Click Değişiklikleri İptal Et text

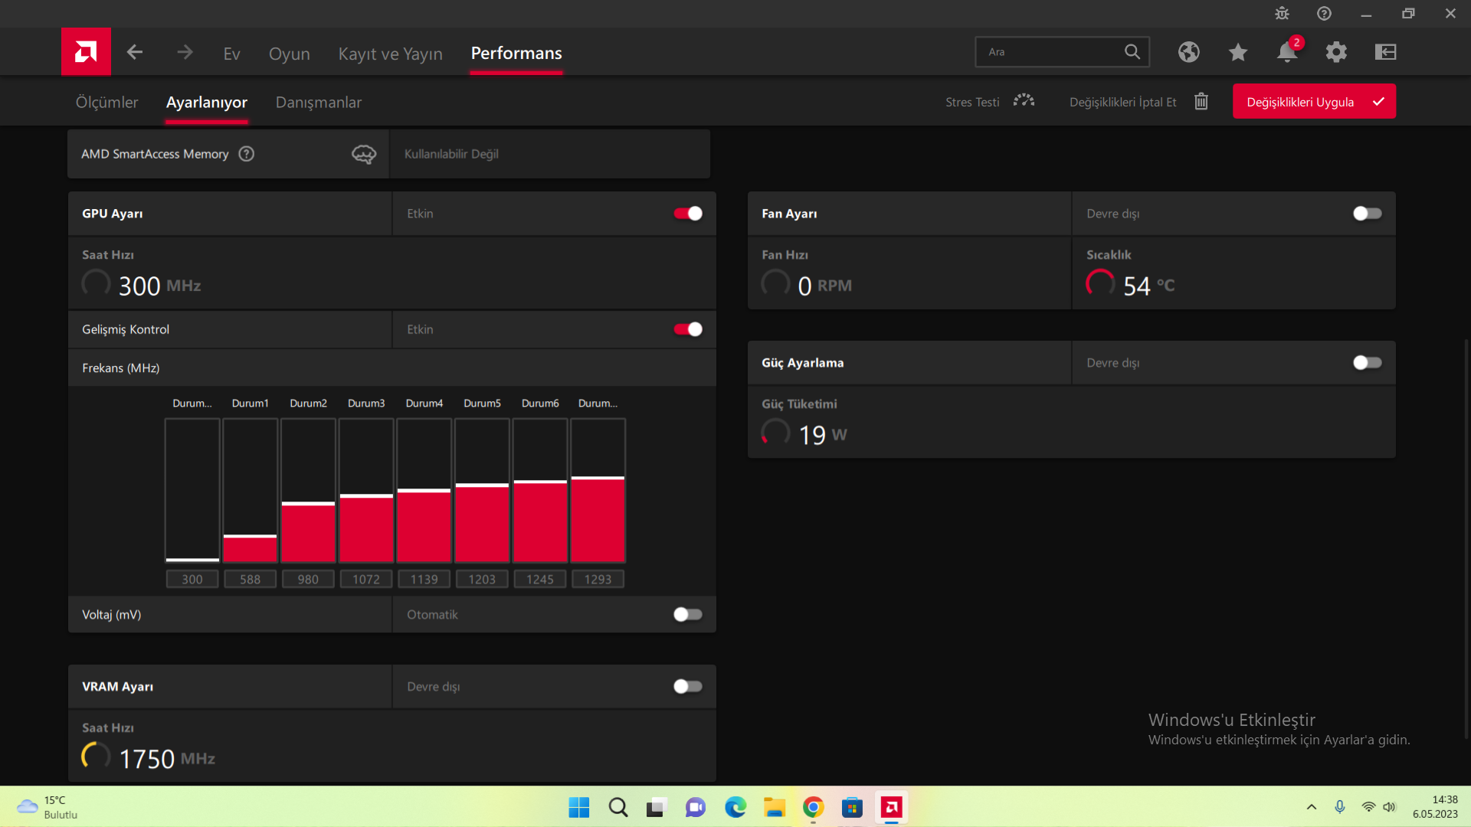(1122, 102)
